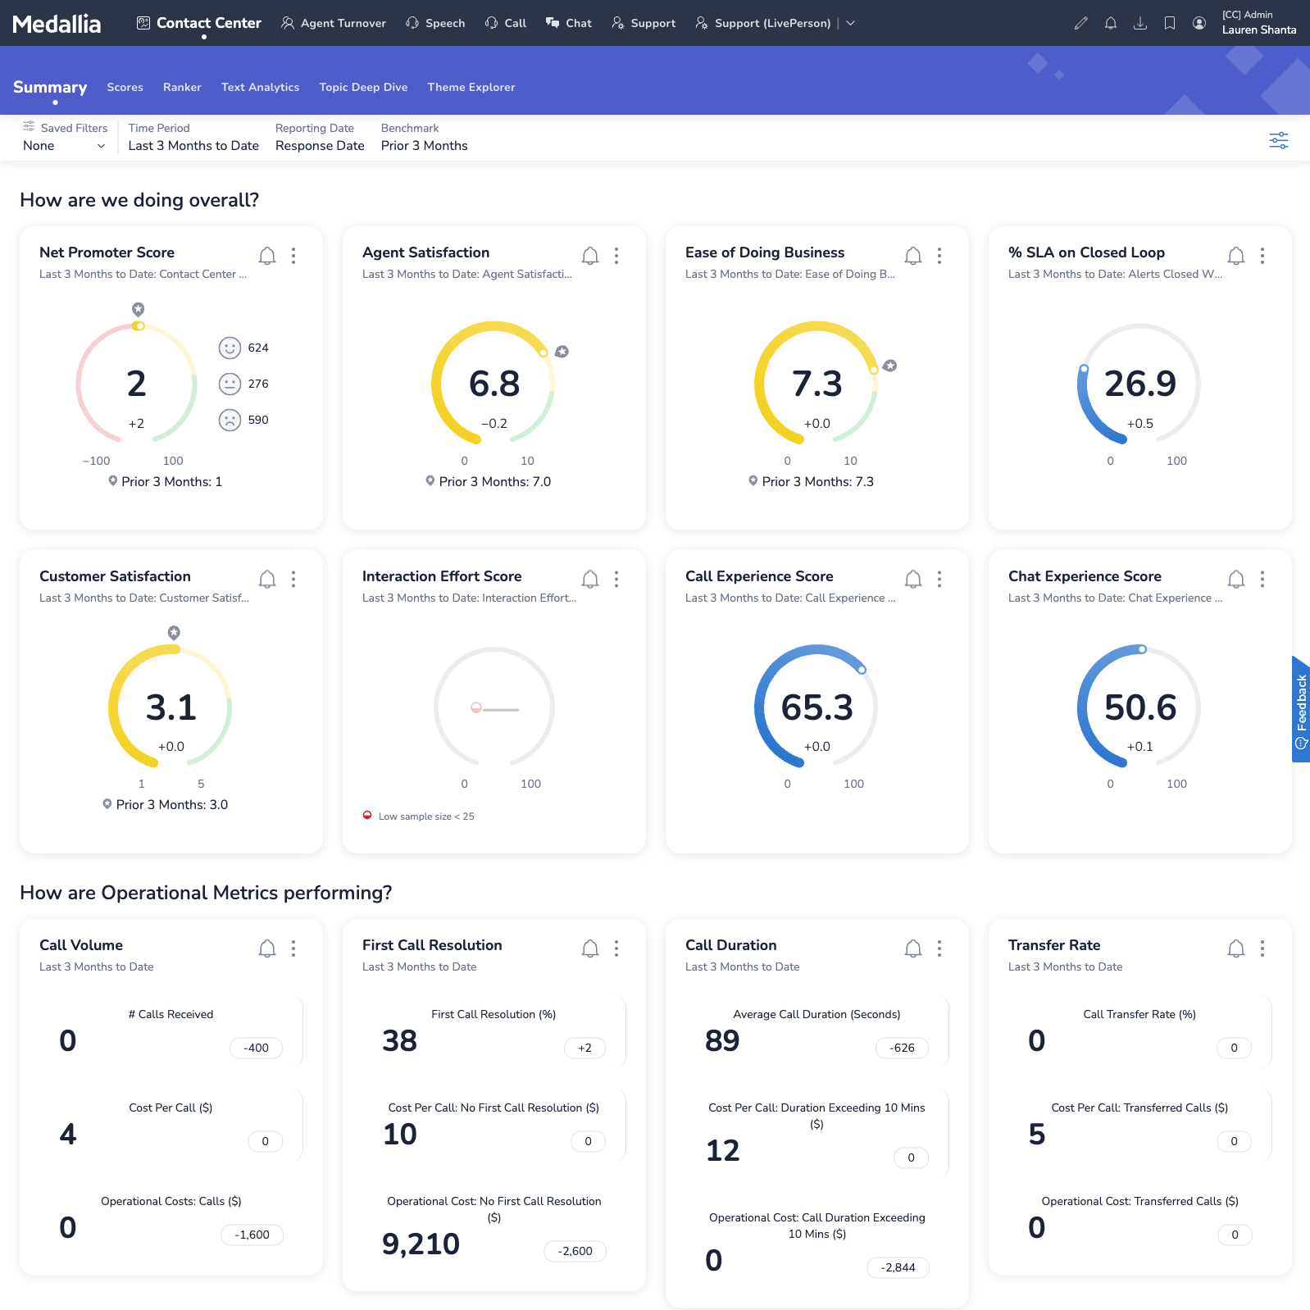1310x1310 pixels.
Task: Click alert bell on Chat Experience Score
Action: pos(1236,580)
